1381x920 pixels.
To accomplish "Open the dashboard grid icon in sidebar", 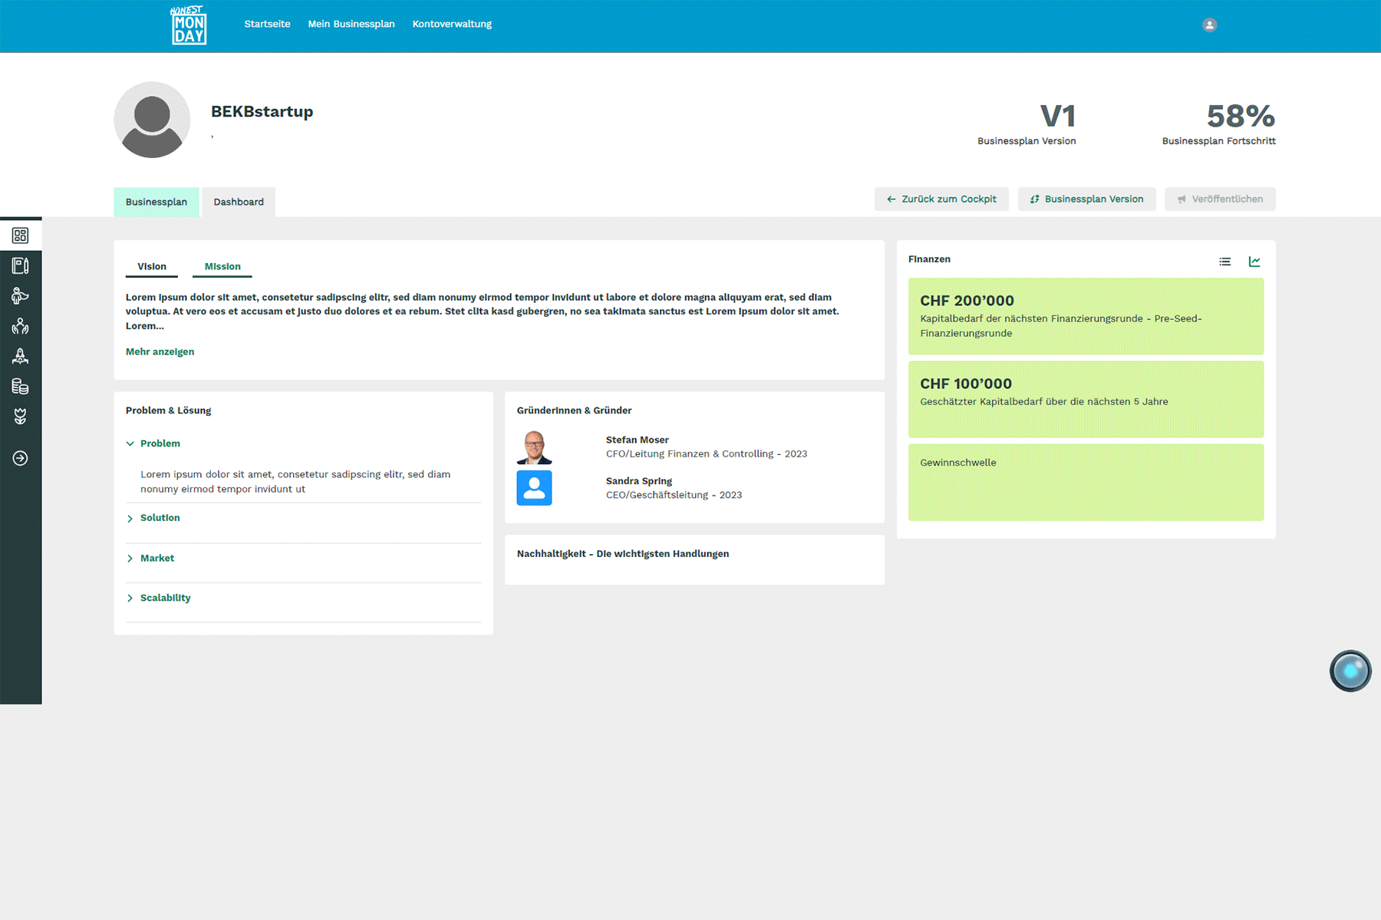I will (x=21, y=236).
